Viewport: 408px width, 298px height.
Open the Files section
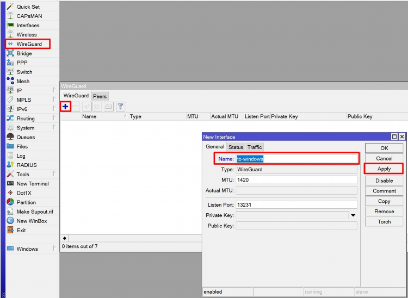(x=22, y=146)
